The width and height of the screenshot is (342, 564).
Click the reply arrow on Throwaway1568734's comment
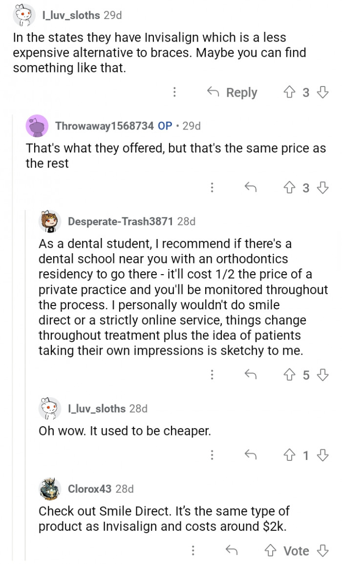point(250,188)
